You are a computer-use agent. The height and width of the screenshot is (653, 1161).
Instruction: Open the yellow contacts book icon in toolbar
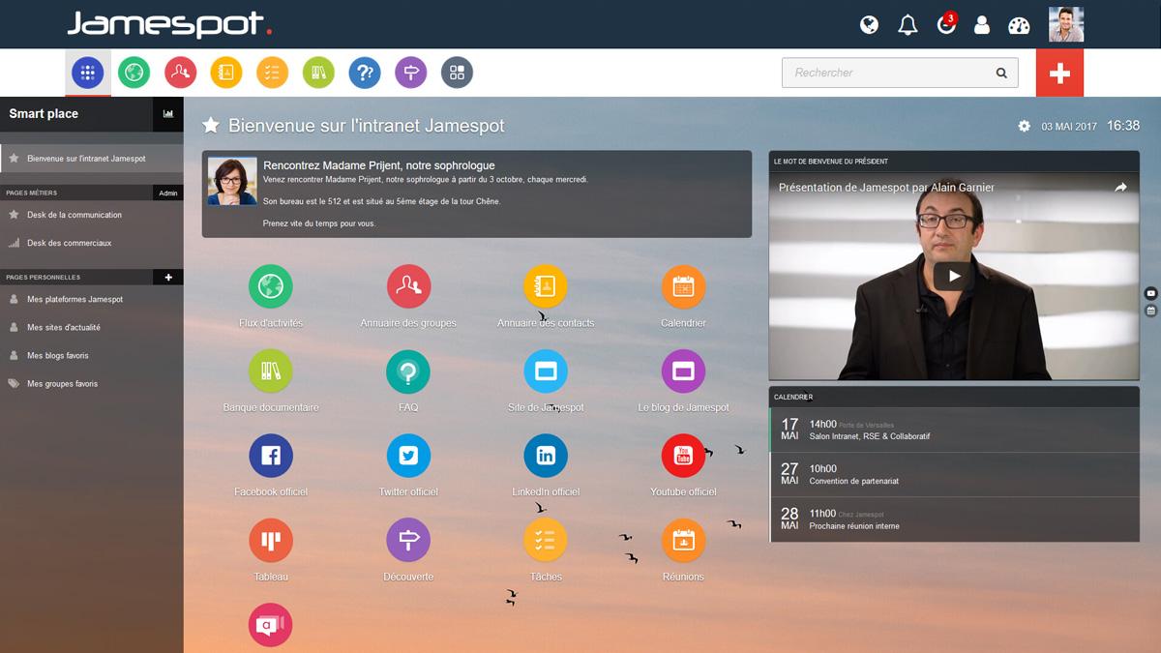point(226,73)
